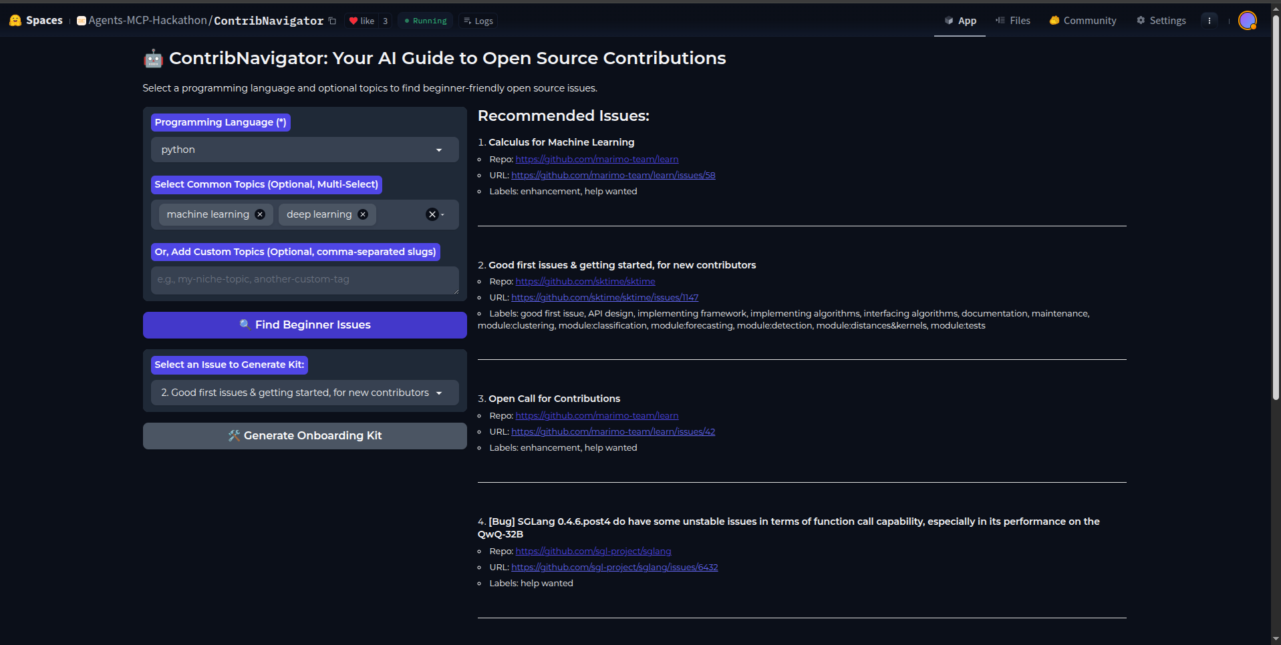Click the 'Programming Language (*)' label
1281x645 pixels.
click(221, 122)
